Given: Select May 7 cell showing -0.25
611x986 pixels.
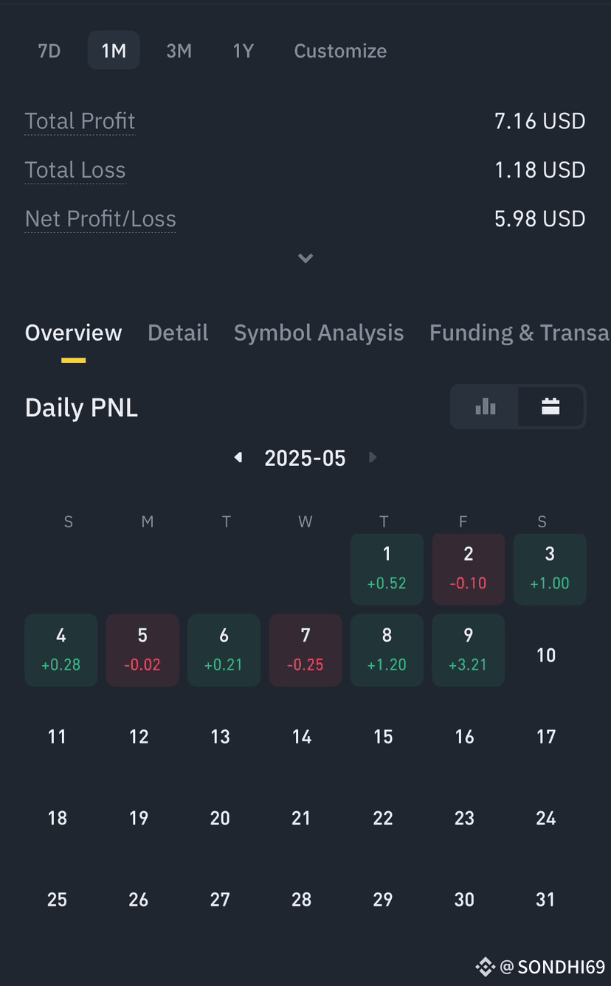Looking at the screenshot, I should [305, 650].
